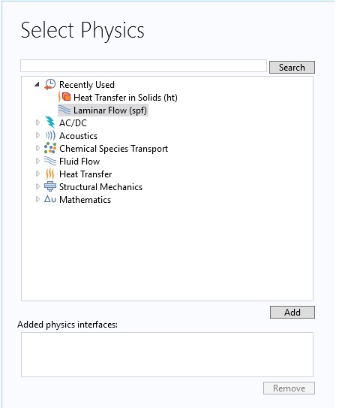Click the Chemical Species Transport dots icon

pos(50,148)
